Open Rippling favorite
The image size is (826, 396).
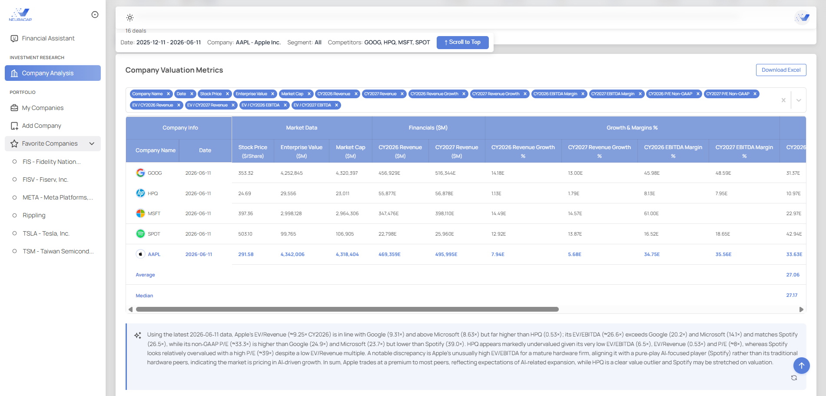click(x=34, y=215)
